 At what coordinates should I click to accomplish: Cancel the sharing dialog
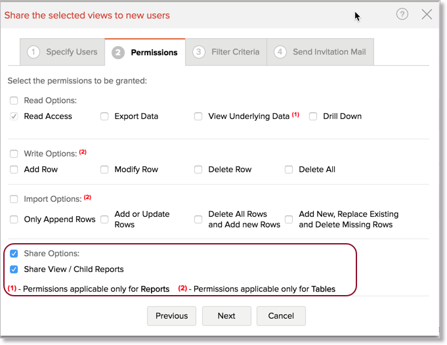[281, 316]
